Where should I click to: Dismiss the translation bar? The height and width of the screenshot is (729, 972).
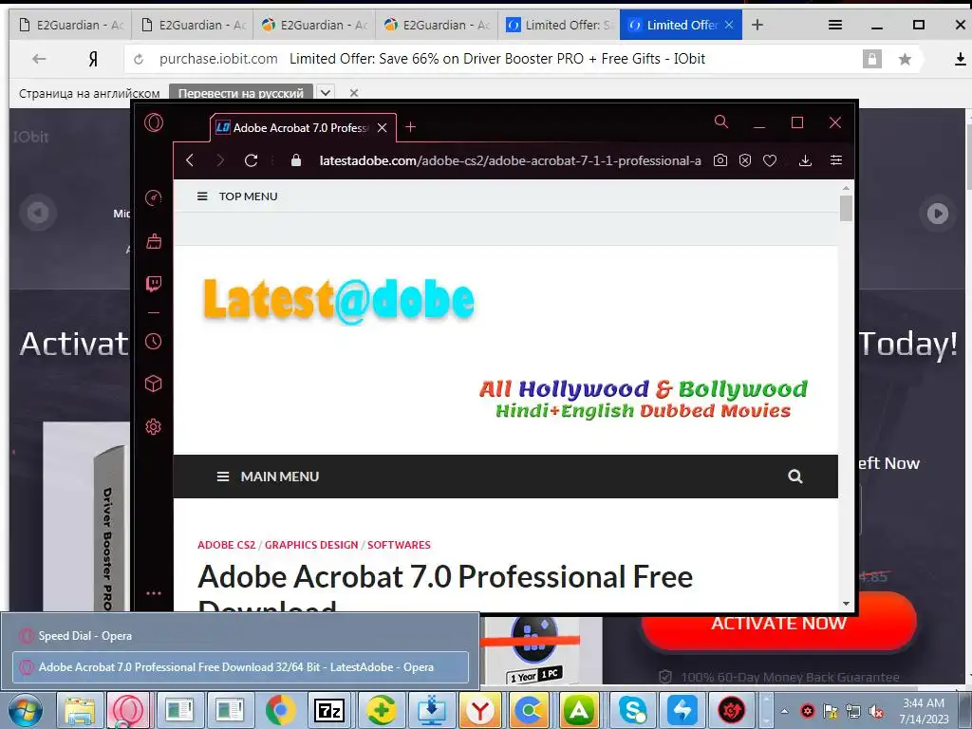tap(354, 93)
